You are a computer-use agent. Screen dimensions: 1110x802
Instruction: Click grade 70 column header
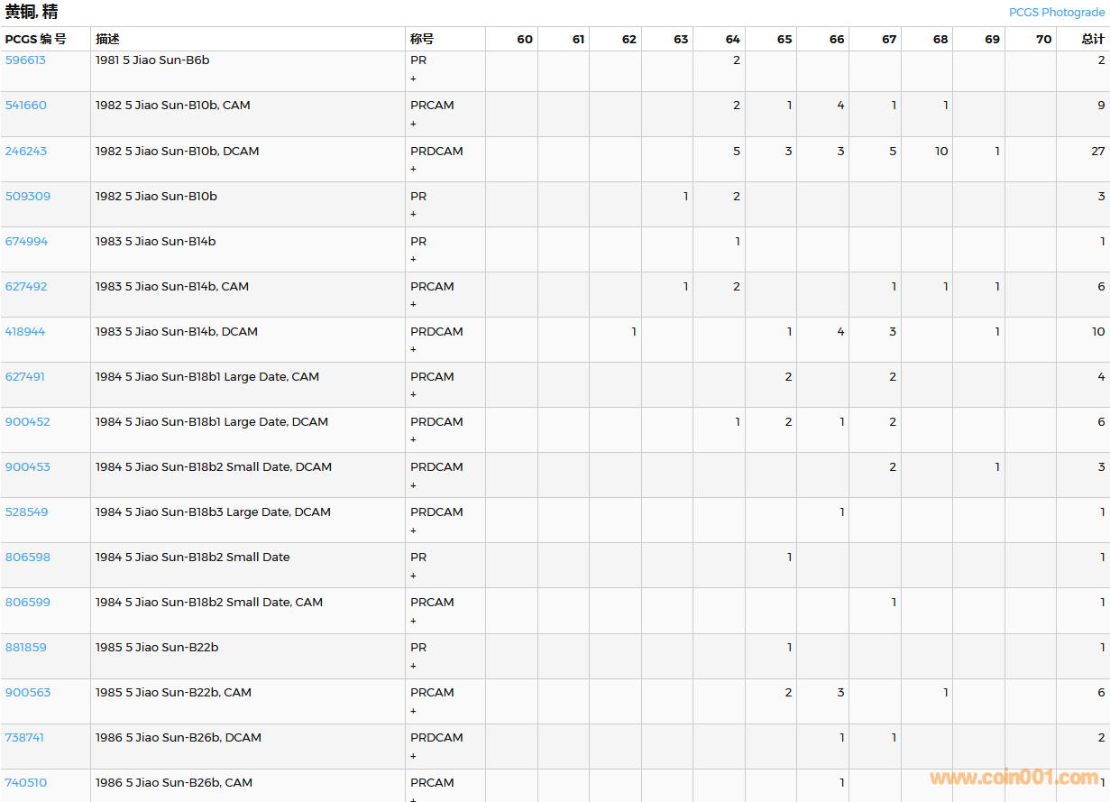[x=1043, y=40]
